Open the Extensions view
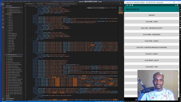 [3, 20]
